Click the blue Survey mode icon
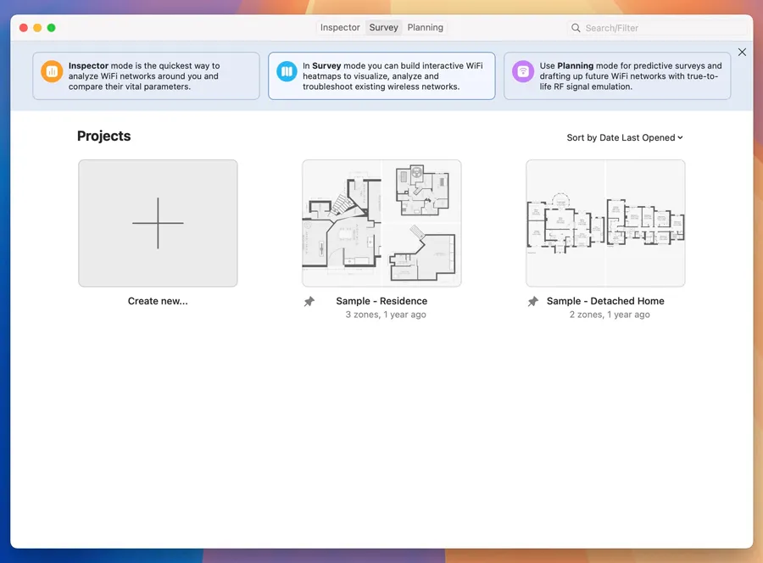The width and height of the screenshot is (763, 563). coord(287,72)
